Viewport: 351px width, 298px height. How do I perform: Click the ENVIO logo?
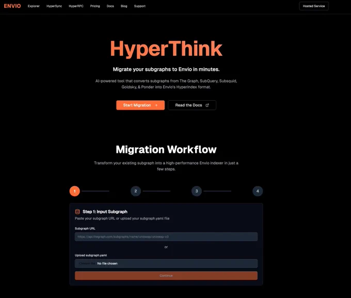pos(12,6)
